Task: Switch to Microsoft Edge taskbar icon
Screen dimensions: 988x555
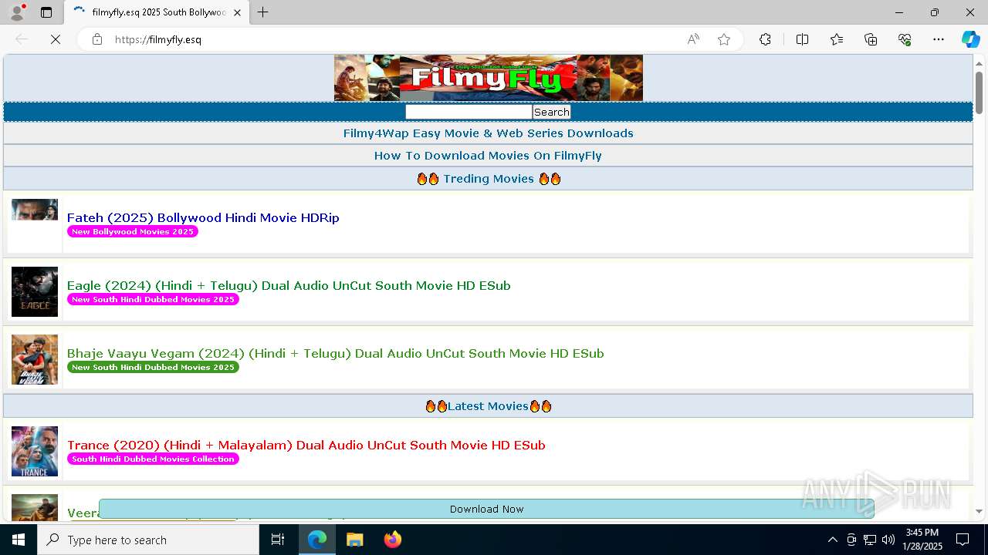Action: click(317, 540)
